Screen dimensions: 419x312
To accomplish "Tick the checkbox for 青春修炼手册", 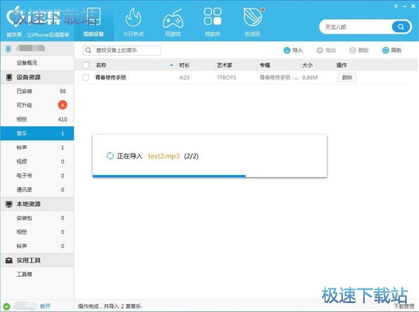I will pos(85,78).
